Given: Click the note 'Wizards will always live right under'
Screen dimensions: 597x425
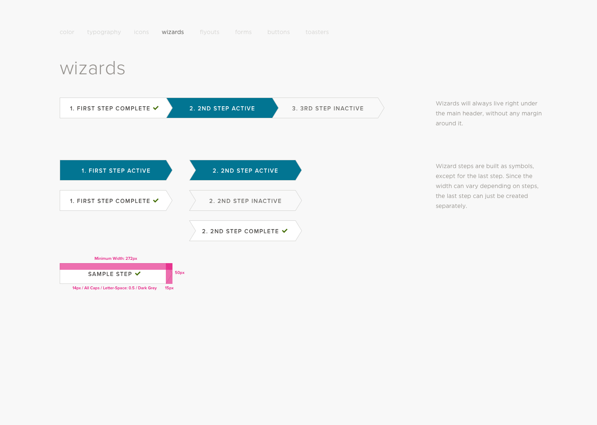Looking at the screenshot, I should coord(489,113).
